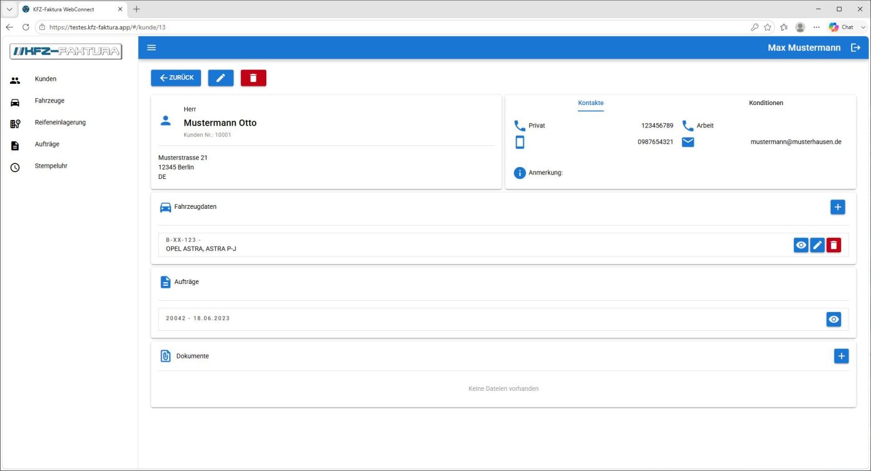Open the favorites list icon in toolbar
871x471 pixels.
point(784,27)
